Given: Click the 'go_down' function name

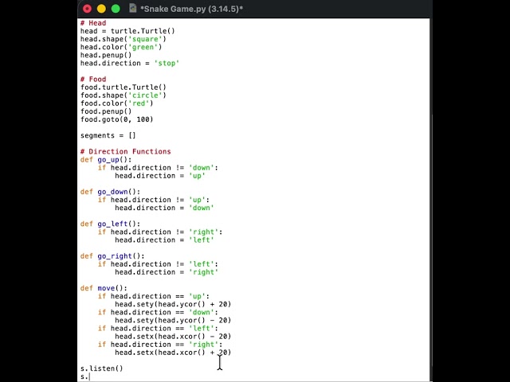Looking at the screenshot, I should [x=112, y=192].
